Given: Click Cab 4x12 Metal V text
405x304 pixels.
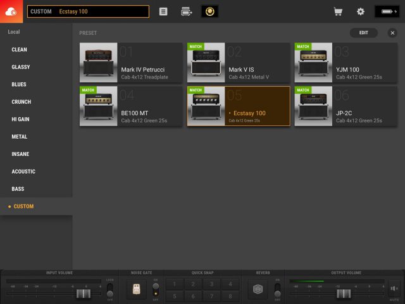Looking at the screenshot, I should pyautogui.click(x=249, y=77).
